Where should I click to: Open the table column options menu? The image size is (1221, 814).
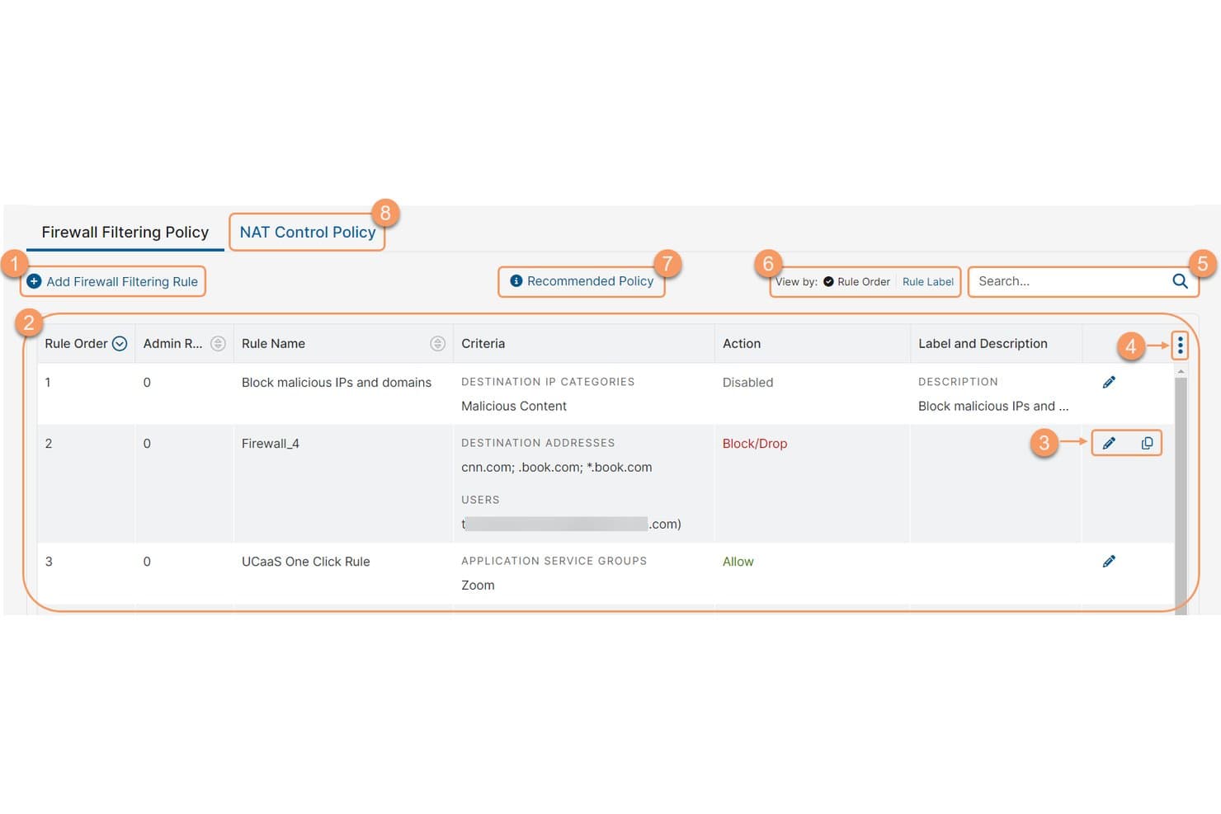point(1180,345)
